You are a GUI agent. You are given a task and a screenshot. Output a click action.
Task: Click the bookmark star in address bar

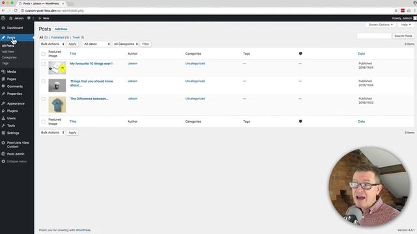[395, 10]
